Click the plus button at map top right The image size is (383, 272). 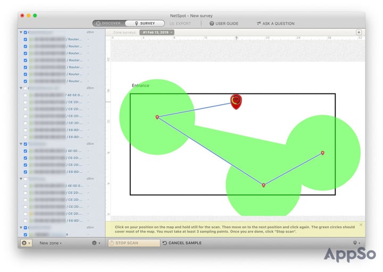pos(359,32)
